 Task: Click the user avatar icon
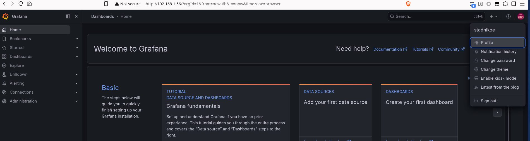521,16
